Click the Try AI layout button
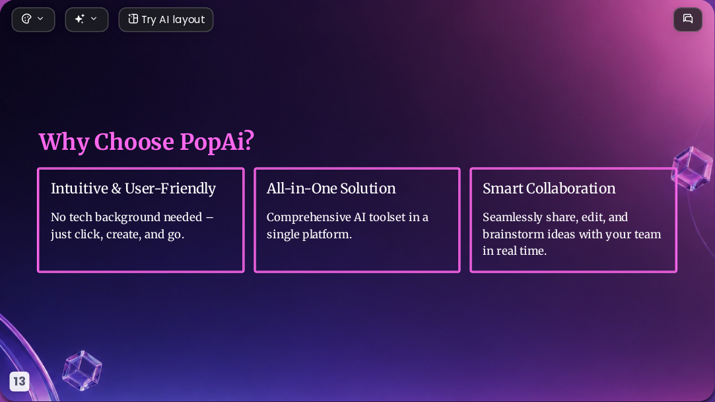Image resolution: width=715 pixels, height=402 pixels. [166, 20]
